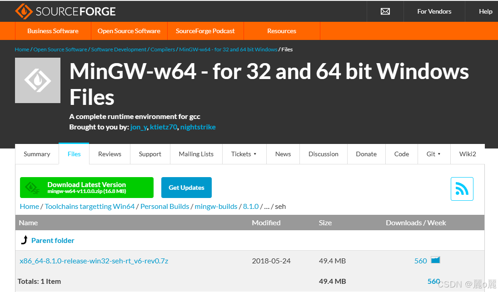Viewport: 498px width, 292px height.
Task: Click For Vendors in header
Action: (x=434, y=11)
